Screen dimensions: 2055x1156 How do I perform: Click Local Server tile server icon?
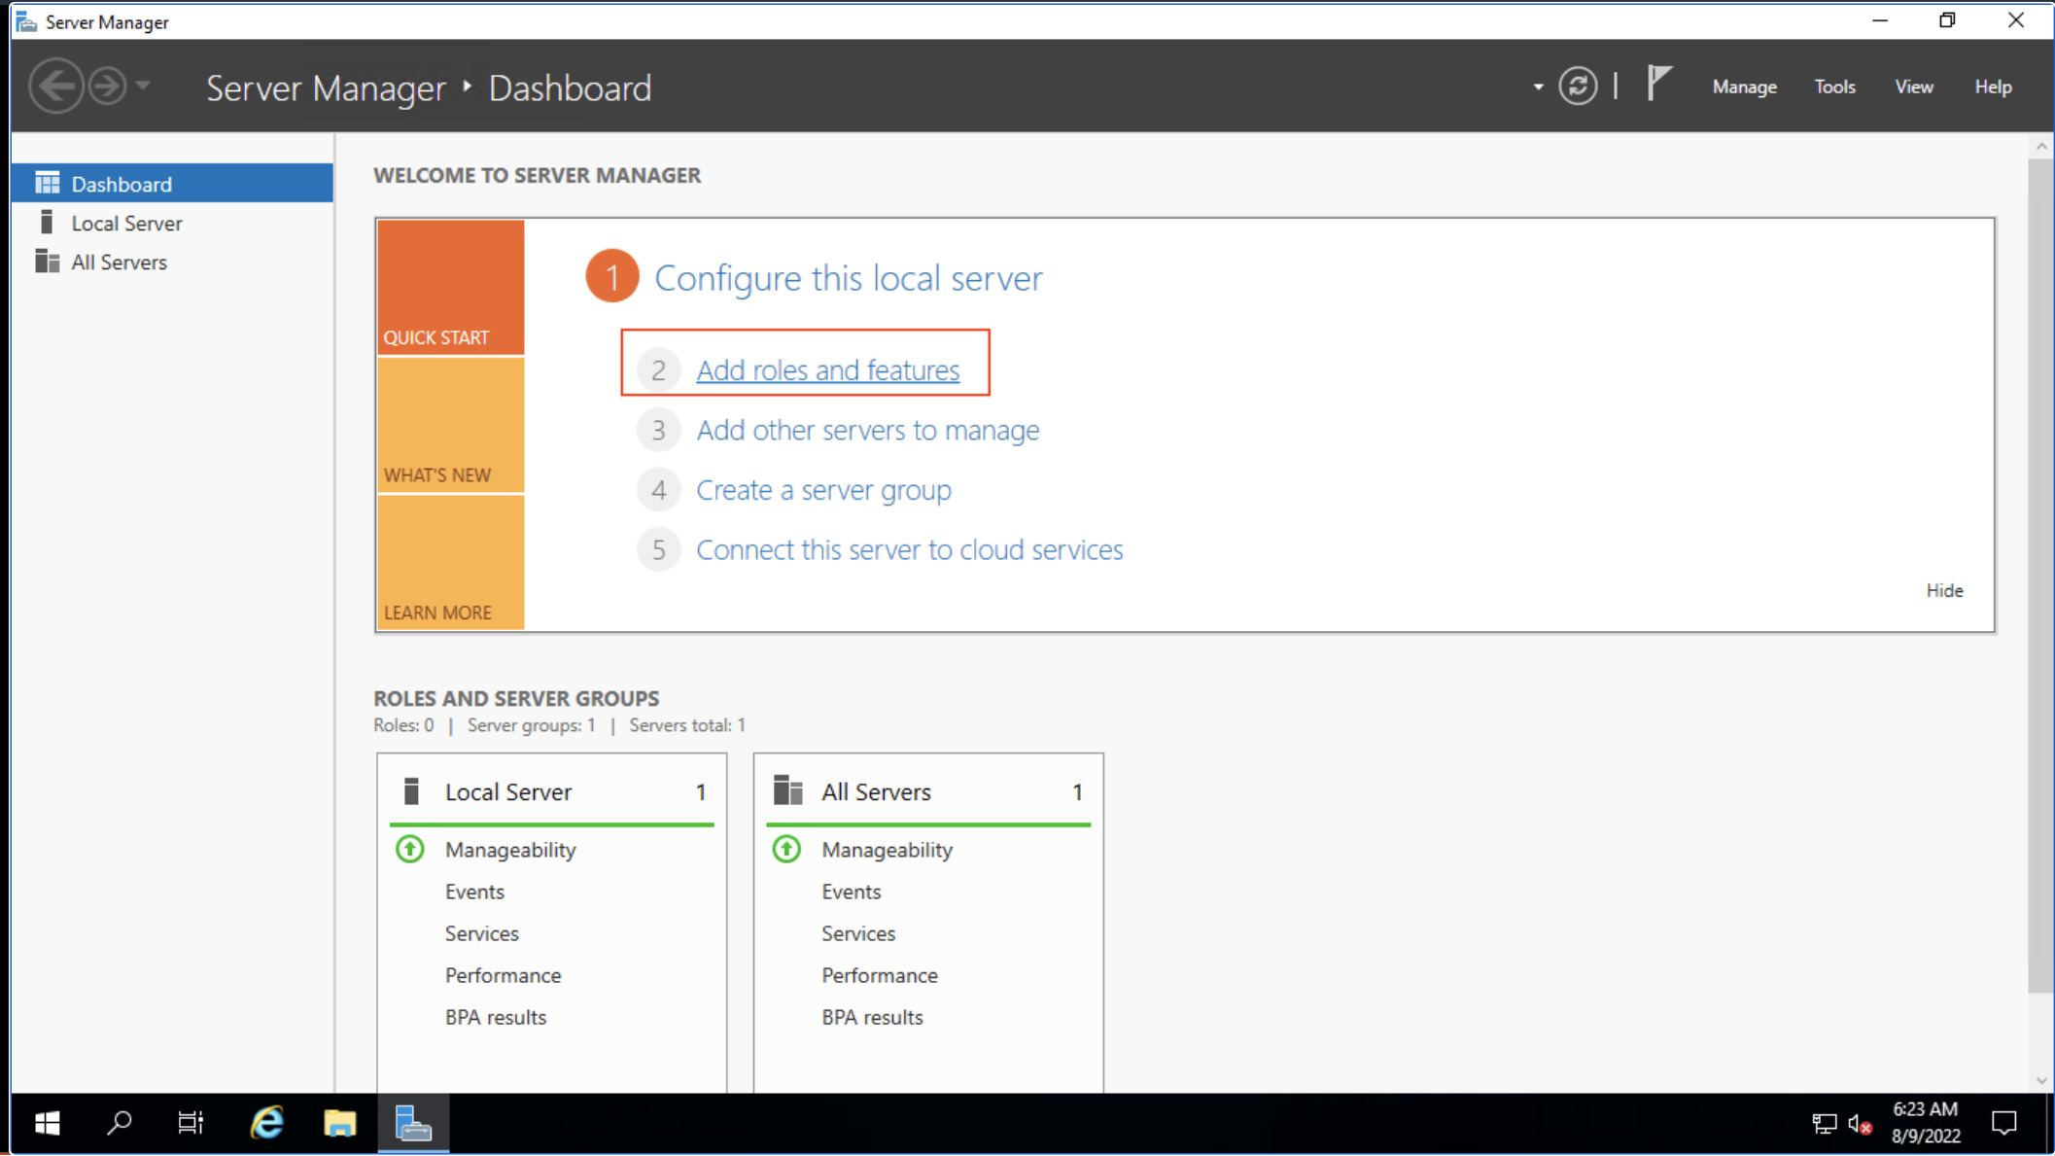click(411, 791)
